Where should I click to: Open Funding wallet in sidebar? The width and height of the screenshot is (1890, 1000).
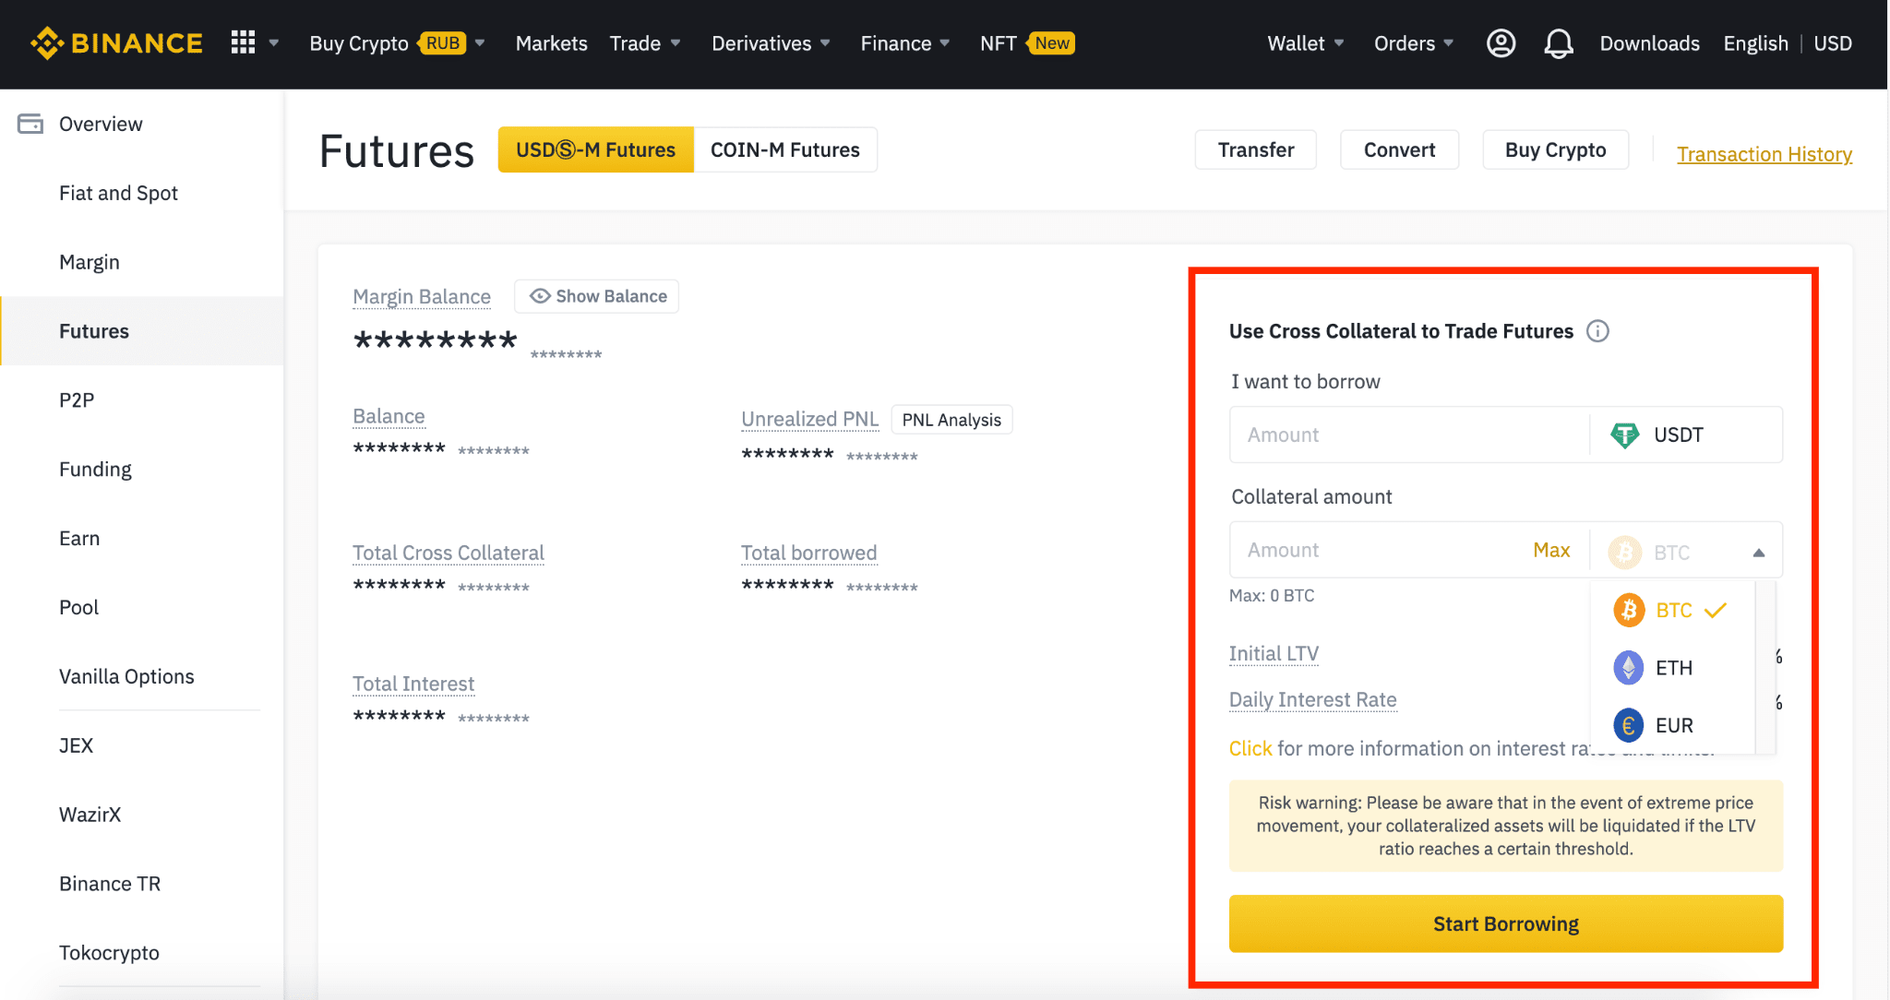95,470
